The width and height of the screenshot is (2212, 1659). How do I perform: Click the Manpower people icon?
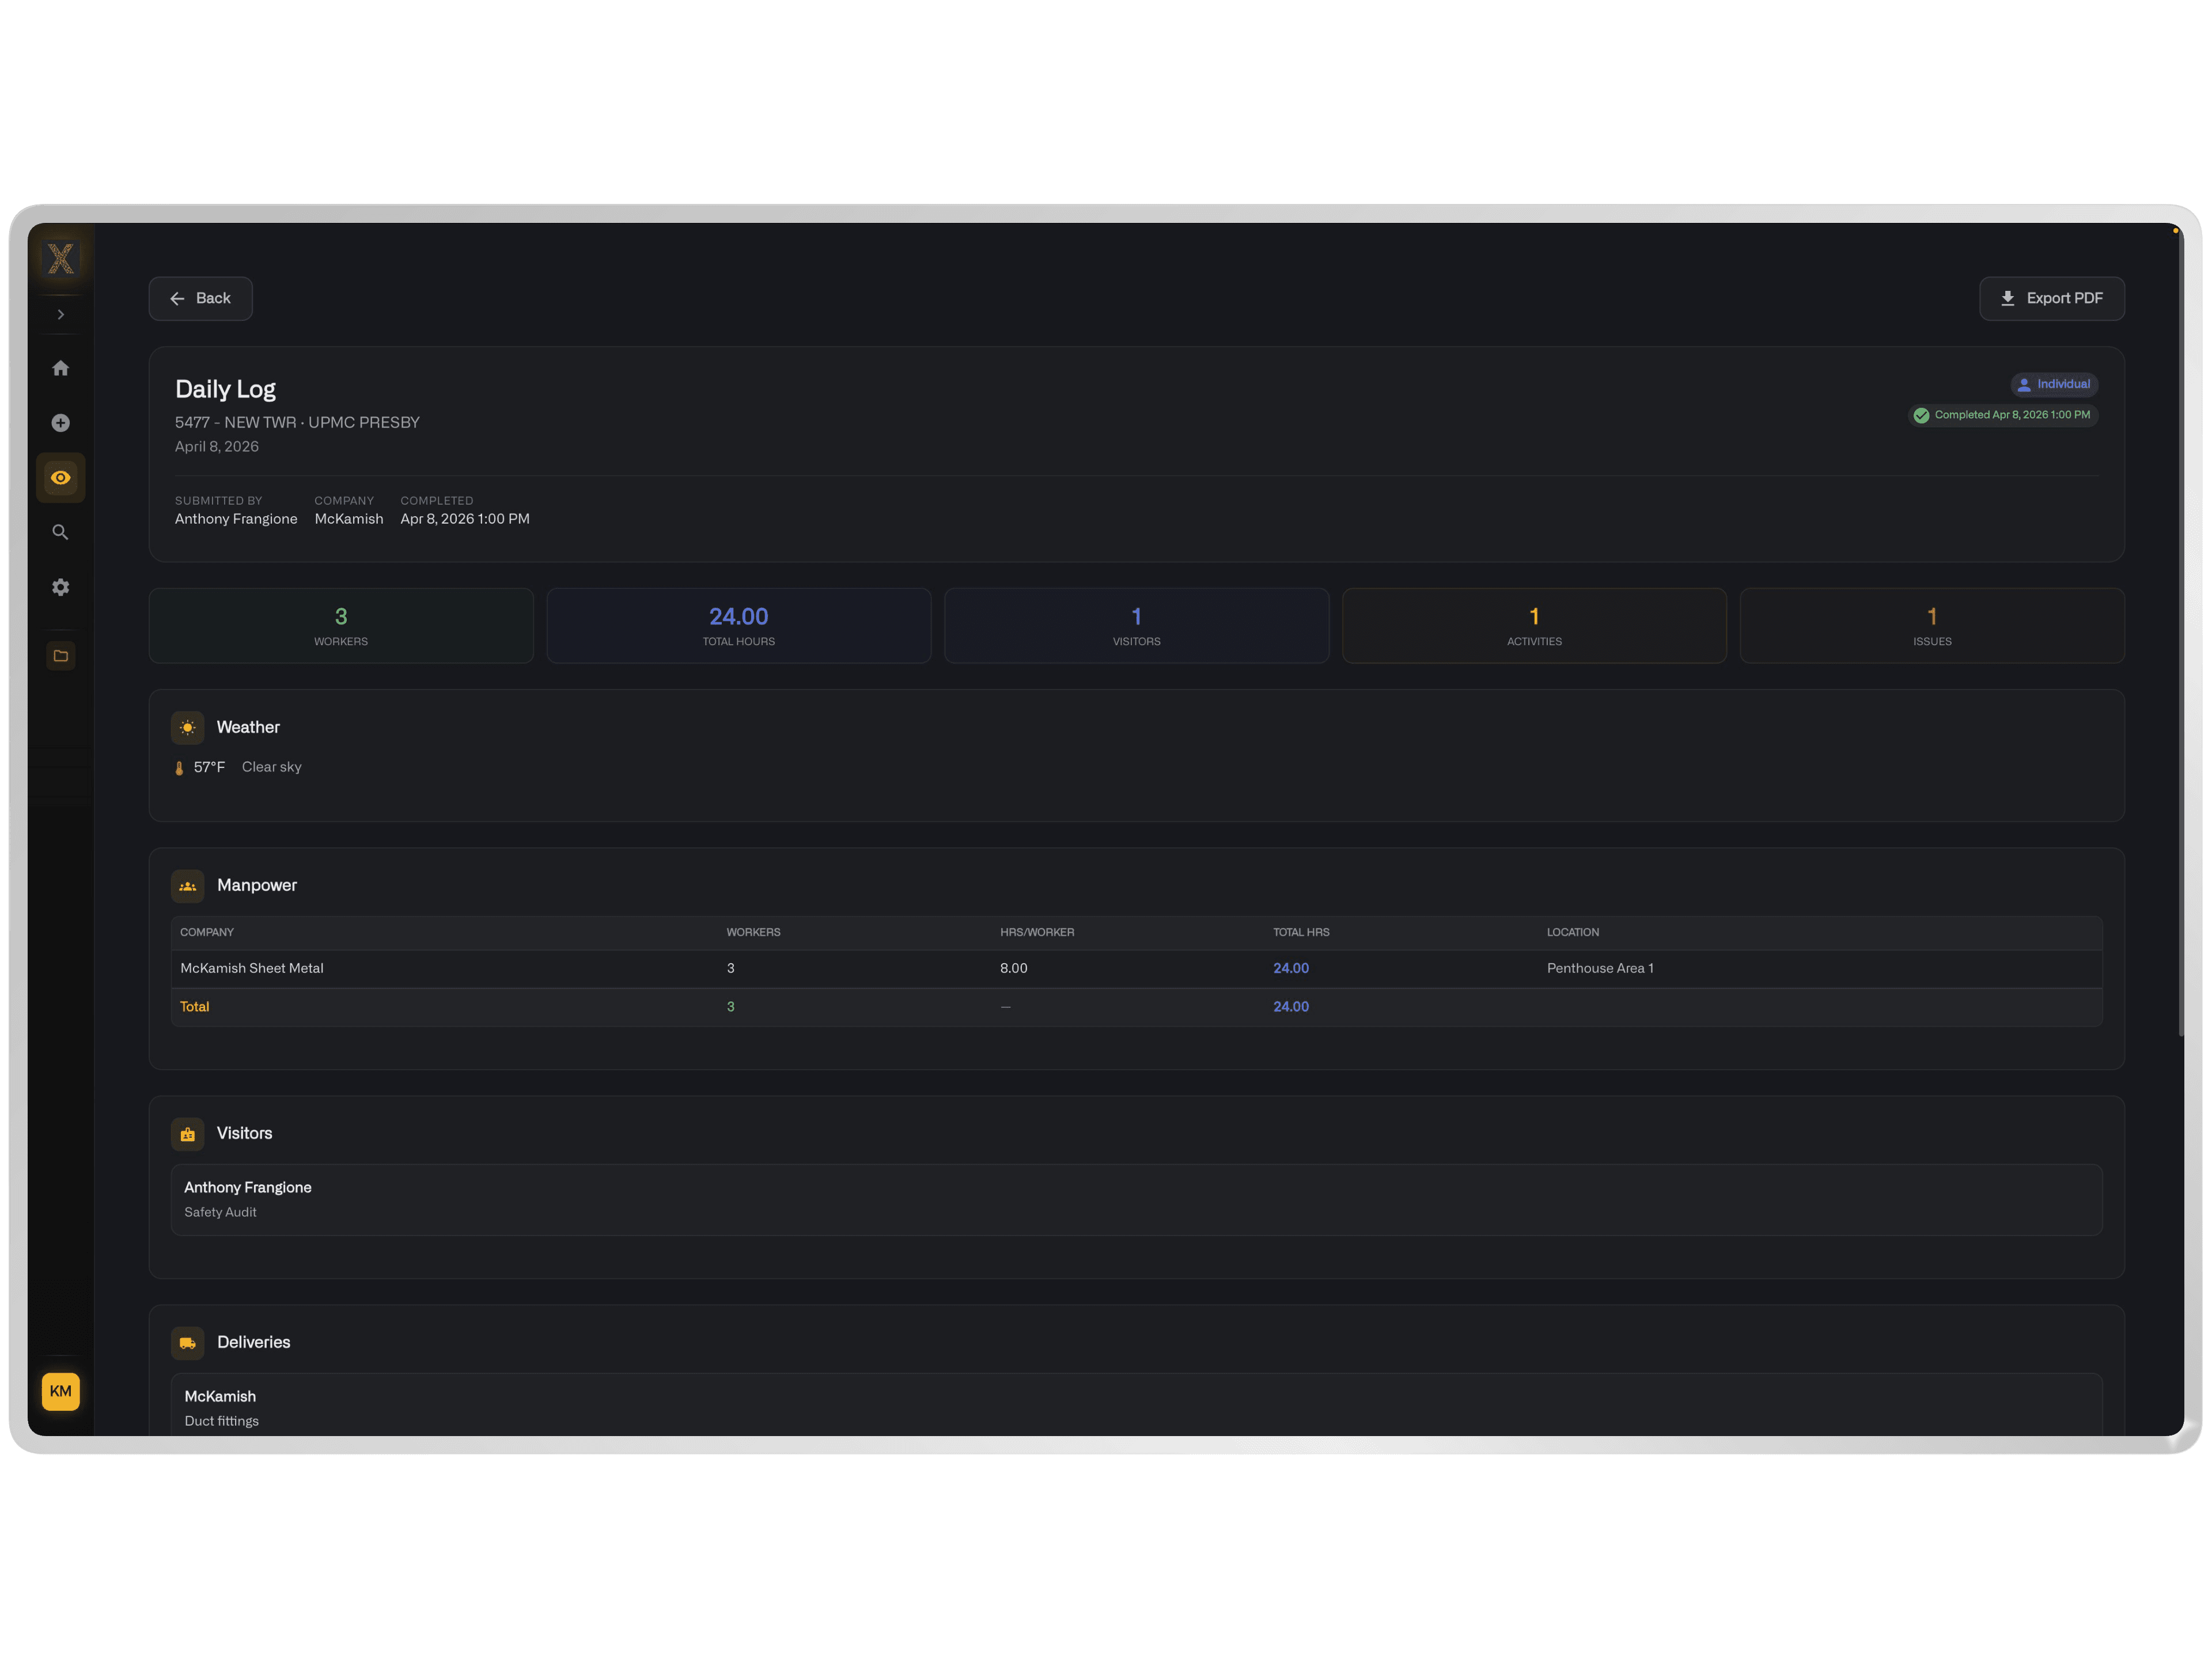click(x=188, y=886)
